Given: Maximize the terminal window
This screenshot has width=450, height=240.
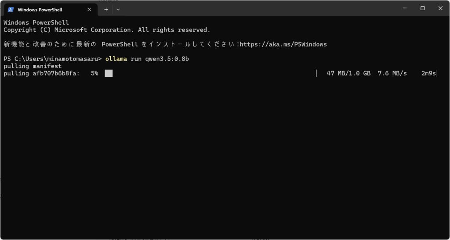Looking at the screenshot, I should point(422,8).
